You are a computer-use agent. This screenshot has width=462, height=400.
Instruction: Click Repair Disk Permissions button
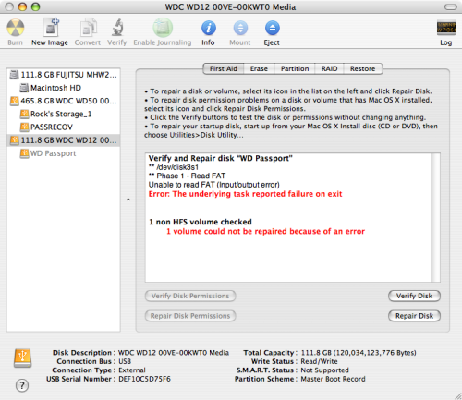(190, 316)
